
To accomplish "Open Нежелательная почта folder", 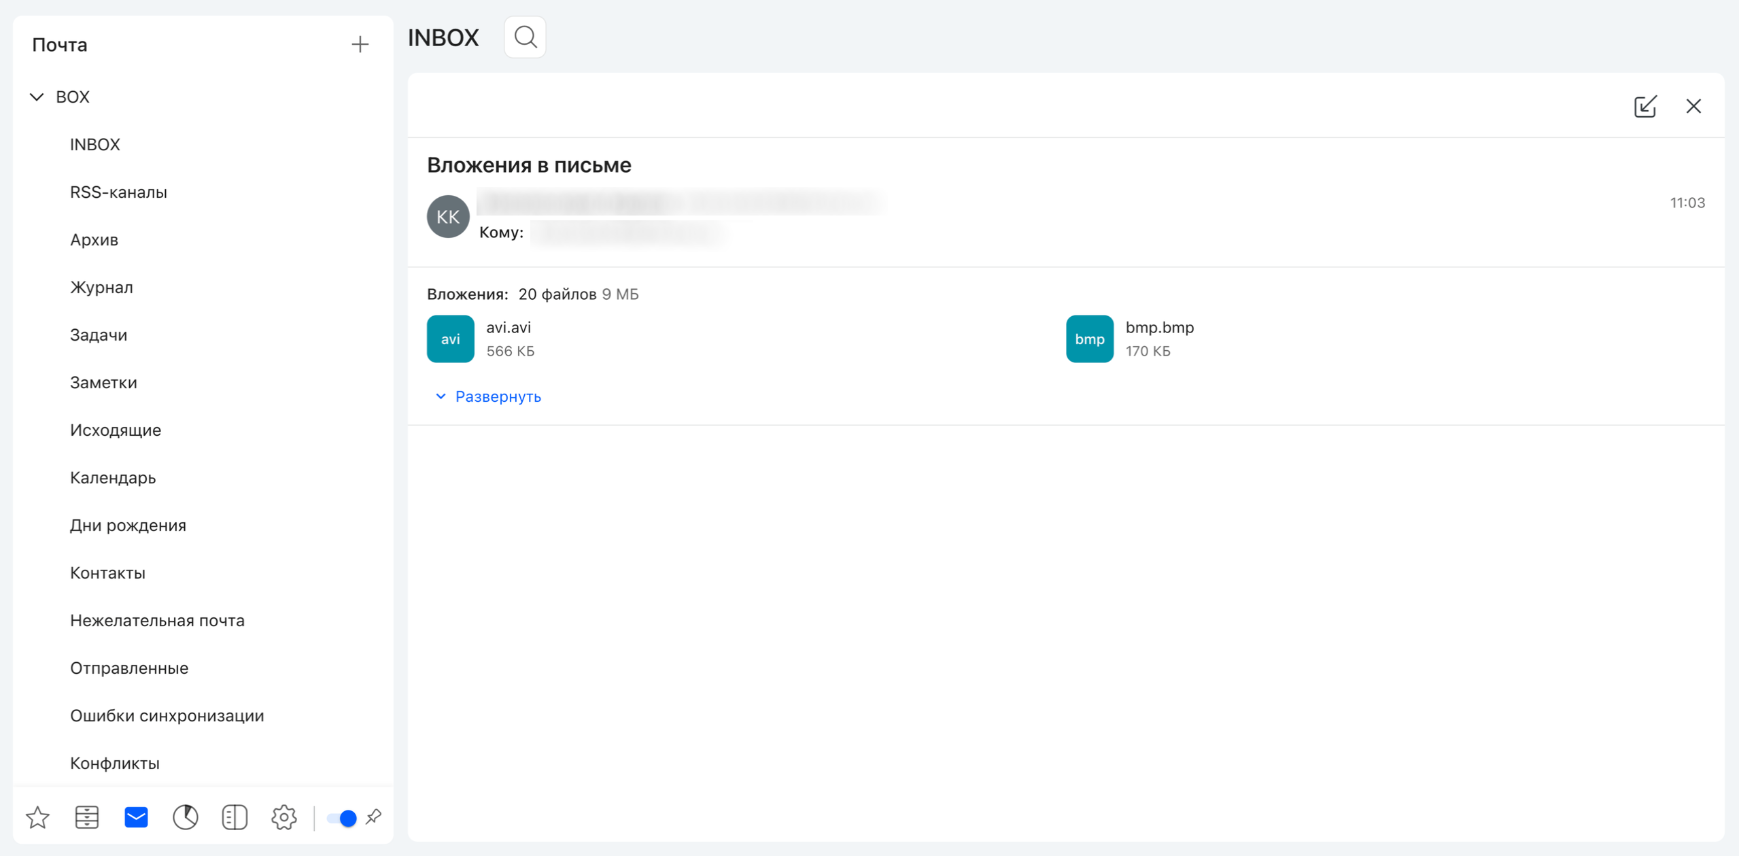I will pos(157,621).
